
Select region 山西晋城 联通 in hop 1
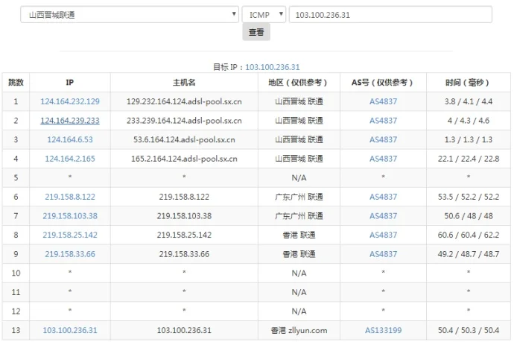click(x=299, y=101)
